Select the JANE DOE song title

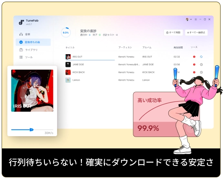pyautogui.click(x=78, y=64)
